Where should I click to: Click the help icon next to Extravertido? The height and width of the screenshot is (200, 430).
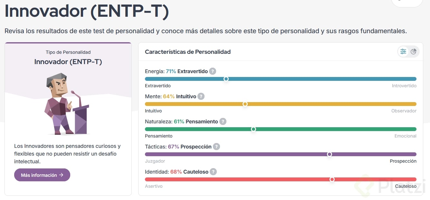[213, 71]
